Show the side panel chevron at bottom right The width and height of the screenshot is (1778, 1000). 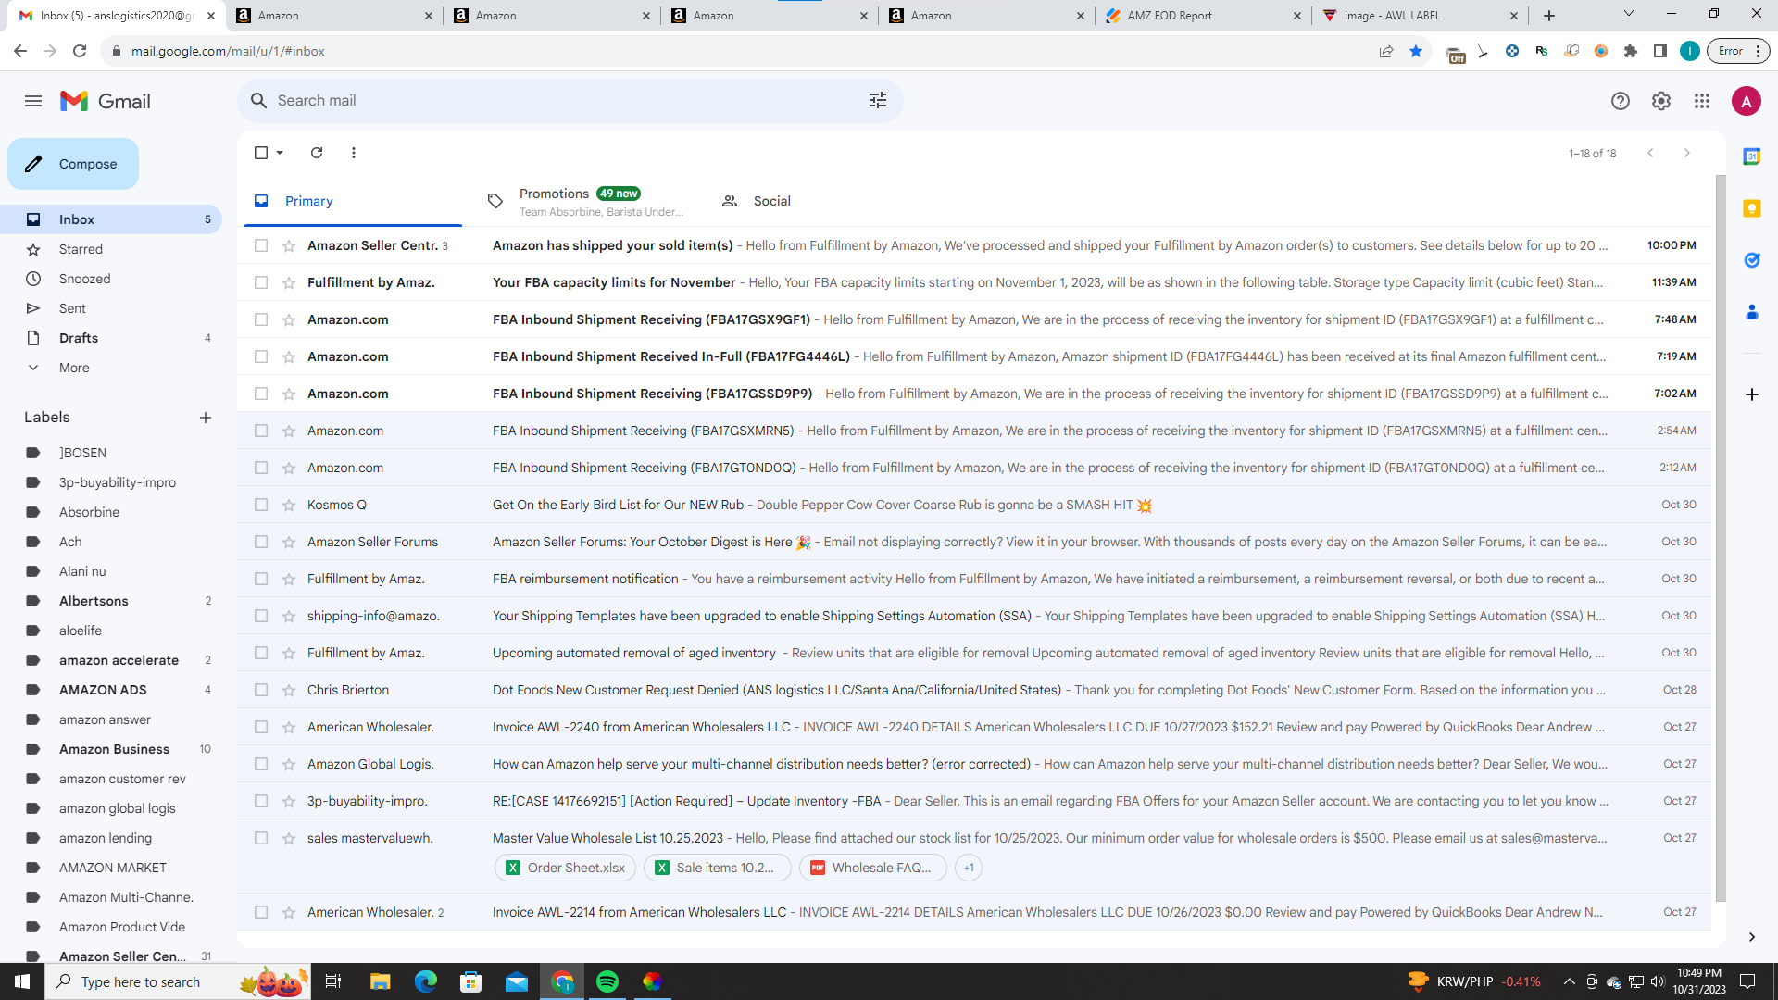(x=1752, y=937)
